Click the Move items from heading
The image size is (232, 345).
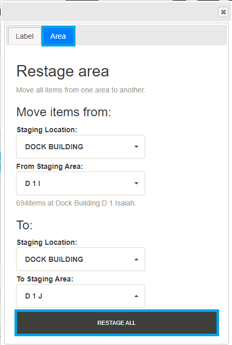64,112
